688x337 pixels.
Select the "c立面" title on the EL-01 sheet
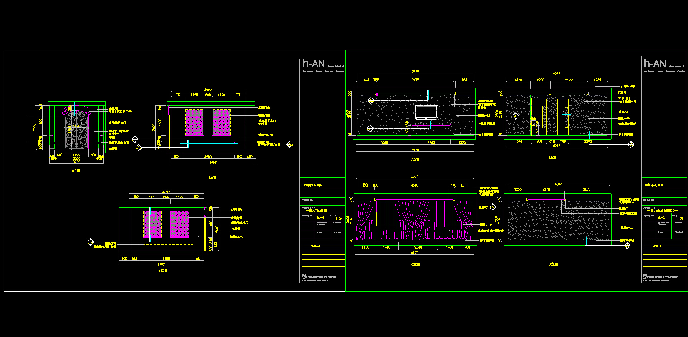(x=163, y=270)
